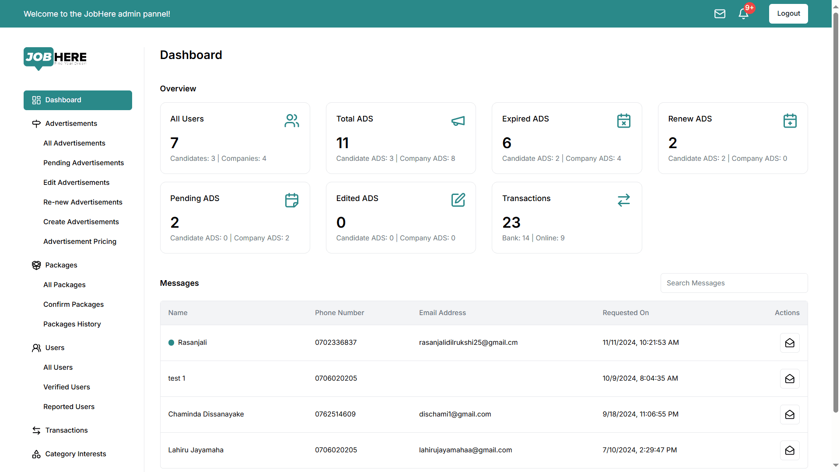The width and height of the screenshot is (840, 472).
Task: Open the Verified Users link
Action: click(66, 387)
